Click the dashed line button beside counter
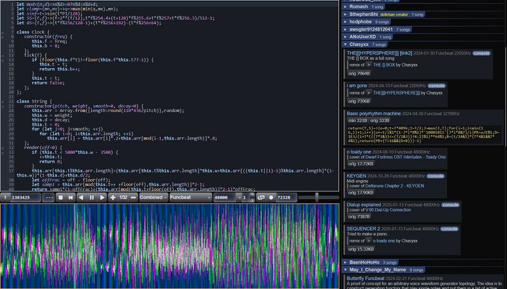The image size is (507, 289). [x=48, y=198]
